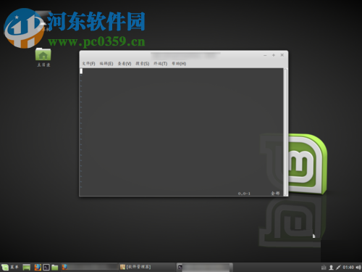The image size is (362, 272).
Task: Open the clock showing 01:40
Action: pyautogui.click(x=348, y=267)
